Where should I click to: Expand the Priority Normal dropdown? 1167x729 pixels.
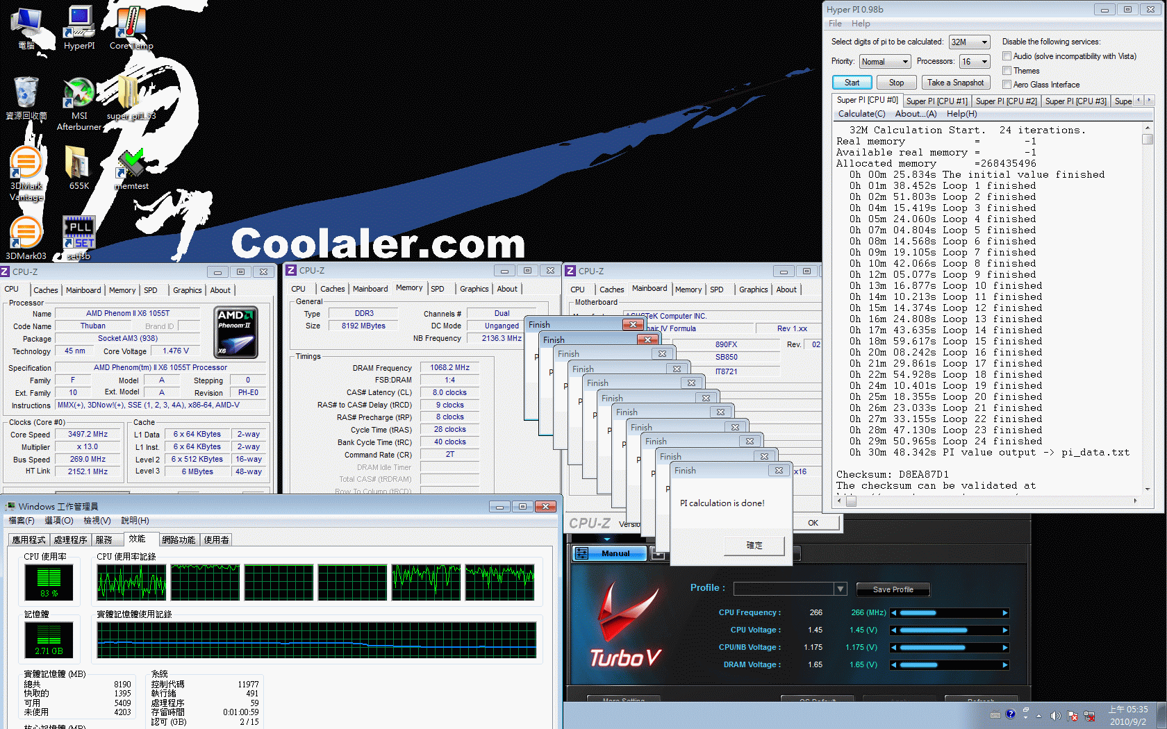(x=884, y=62)
